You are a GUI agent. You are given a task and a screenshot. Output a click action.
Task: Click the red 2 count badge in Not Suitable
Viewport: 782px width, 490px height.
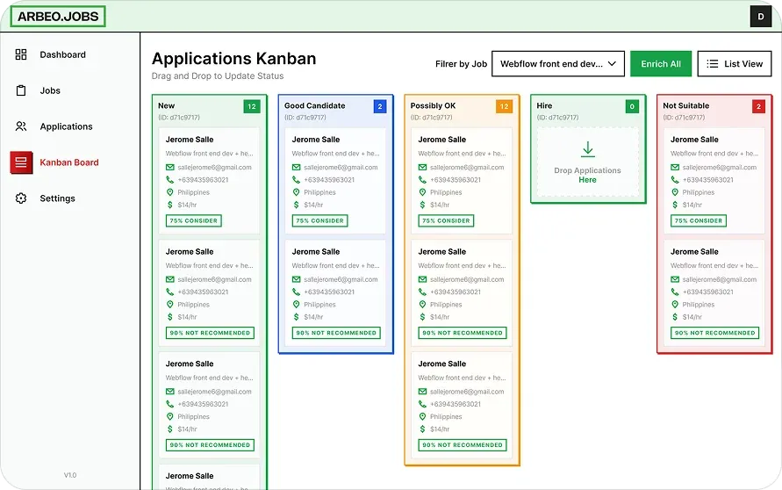tap(758, 106)
